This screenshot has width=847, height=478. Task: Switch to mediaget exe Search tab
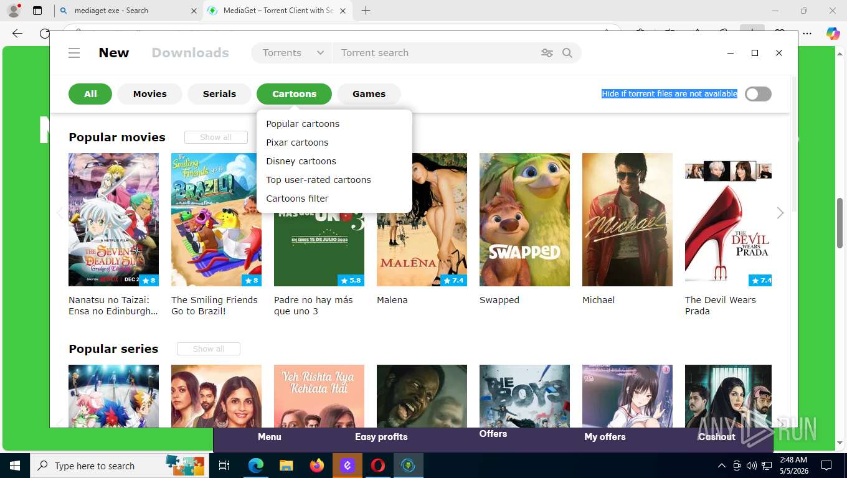[x=129, y=11]
